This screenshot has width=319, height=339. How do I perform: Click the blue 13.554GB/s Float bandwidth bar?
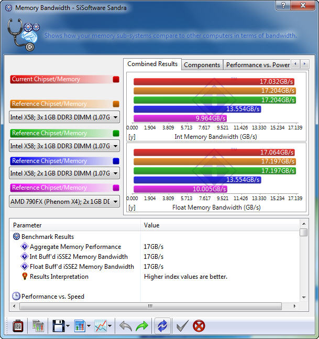click(x=197, y=180)
